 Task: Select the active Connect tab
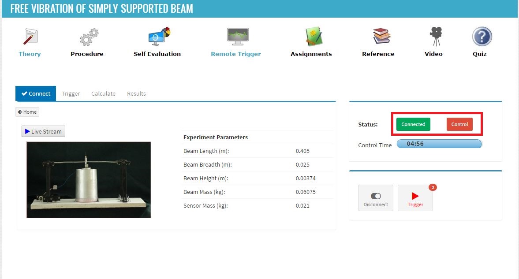tap(36, 94)
